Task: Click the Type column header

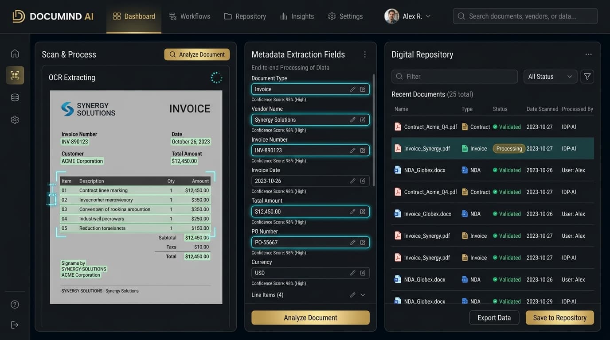Action: pyautogui.click(x=467, y=109)
